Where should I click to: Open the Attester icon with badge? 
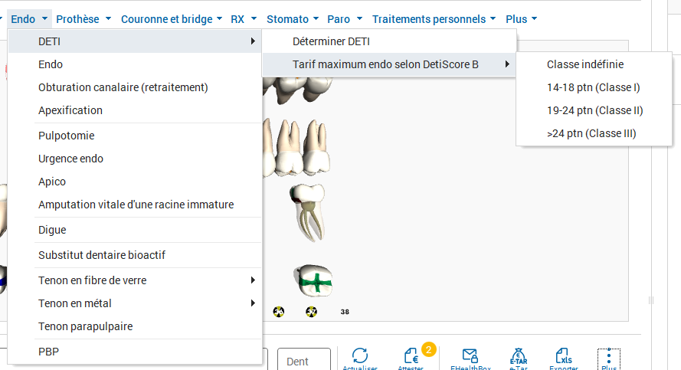[411, 355]
